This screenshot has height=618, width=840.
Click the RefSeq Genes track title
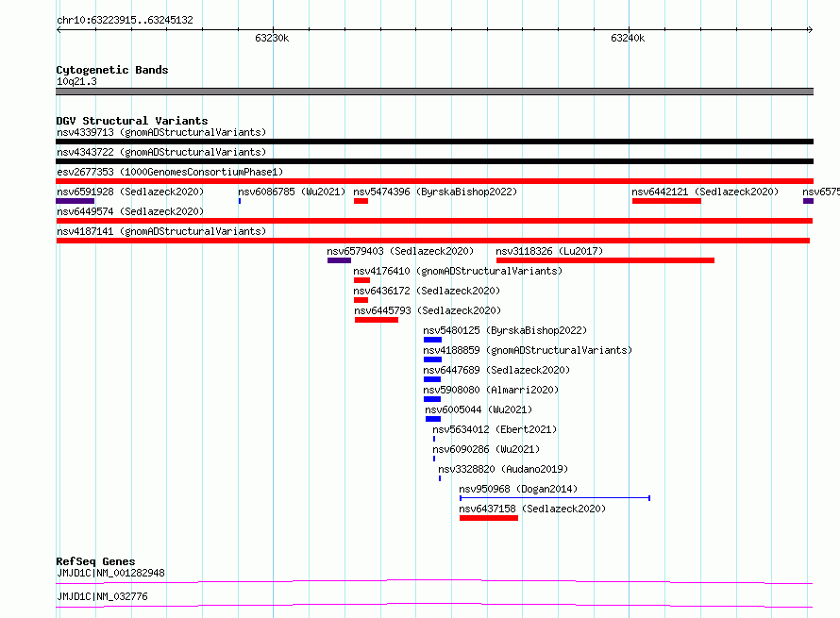95,561
